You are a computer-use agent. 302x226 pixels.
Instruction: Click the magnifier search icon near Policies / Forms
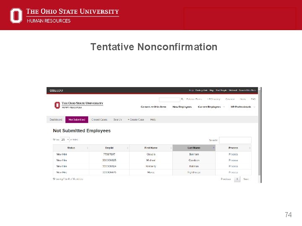[182, 99]
